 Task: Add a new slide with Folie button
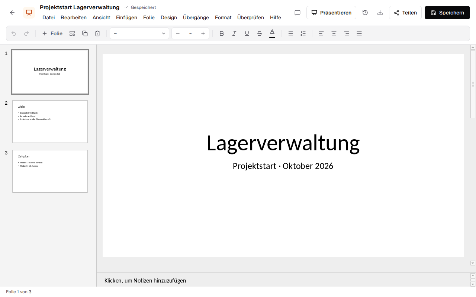(x=52, y=33)
